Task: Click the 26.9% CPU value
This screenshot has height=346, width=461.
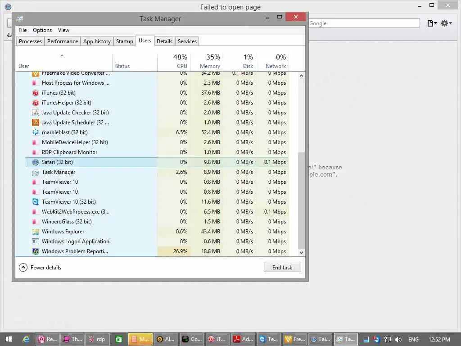Action: 180,251
